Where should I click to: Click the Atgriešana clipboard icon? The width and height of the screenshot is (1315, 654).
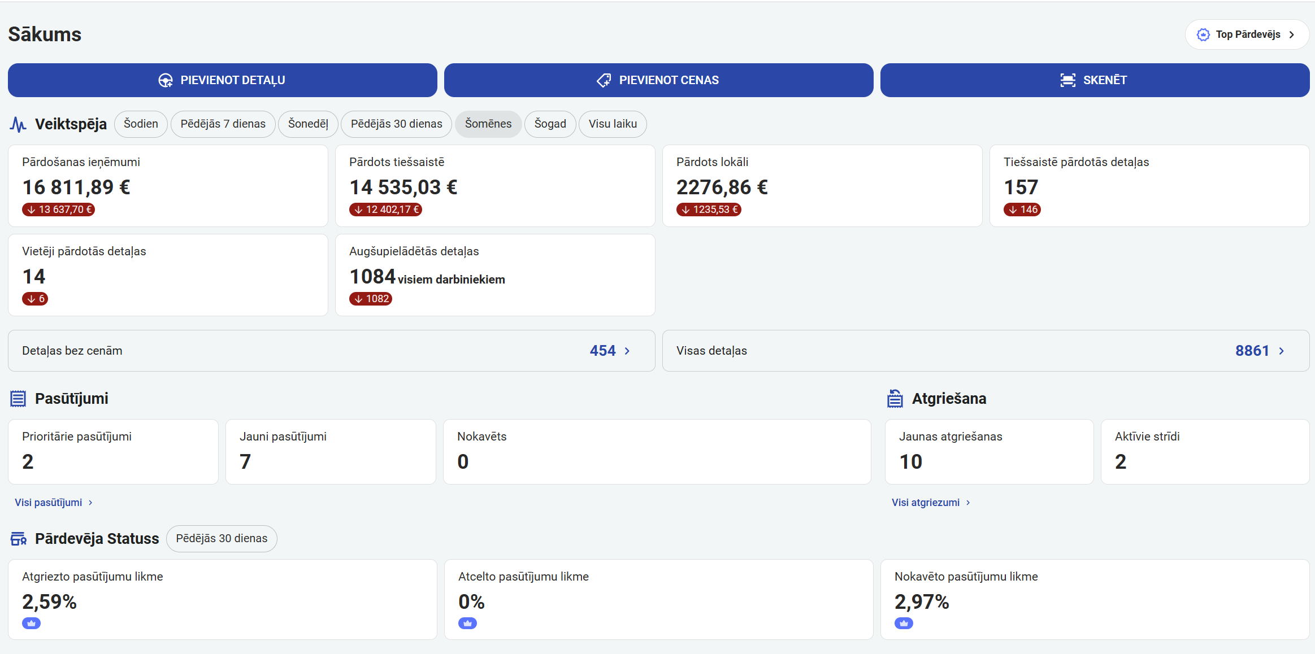895,399
